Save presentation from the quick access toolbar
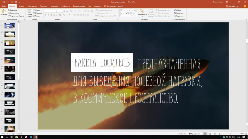The width and height of the screenshot is (248, 139). 4,2
